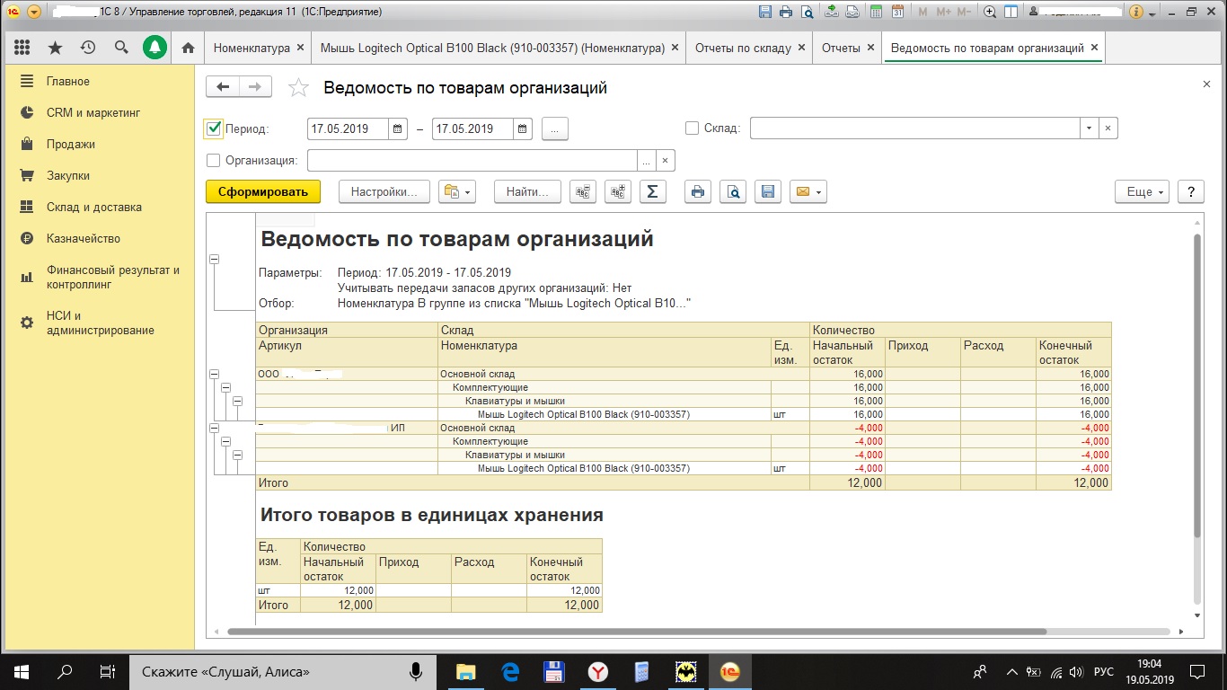Click the Организация input field
Image resolution: width=1227 pixels, height=690 pixels.
tap(472, 161)
